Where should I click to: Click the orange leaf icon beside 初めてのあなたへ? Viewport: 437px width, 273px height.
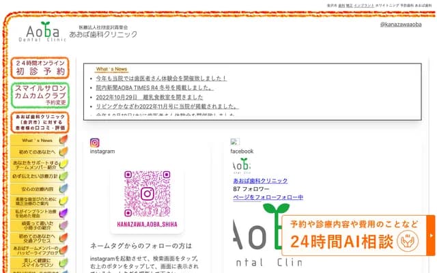(x=64, y=152)
